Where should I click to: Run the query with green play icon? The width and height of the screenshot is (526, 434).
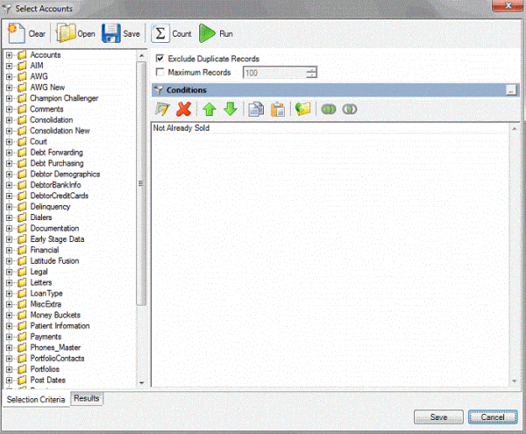click(x=207, y=33)
